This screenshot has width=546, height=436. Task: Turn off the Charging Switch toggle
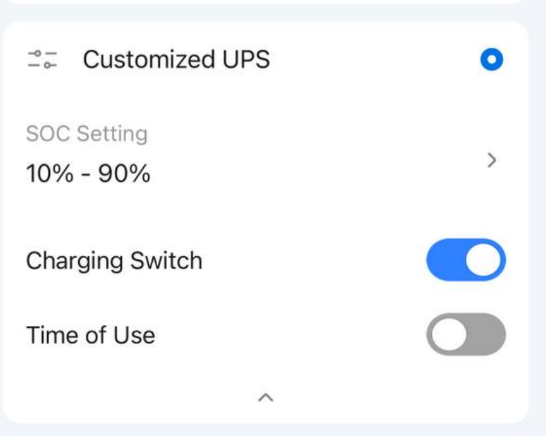pyautogui.click(x=466, y=260)
